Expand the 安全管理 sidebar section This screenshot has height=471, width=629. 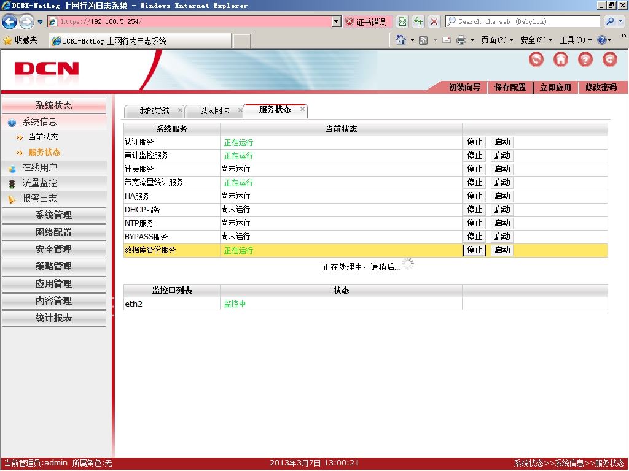click(54, 250)
